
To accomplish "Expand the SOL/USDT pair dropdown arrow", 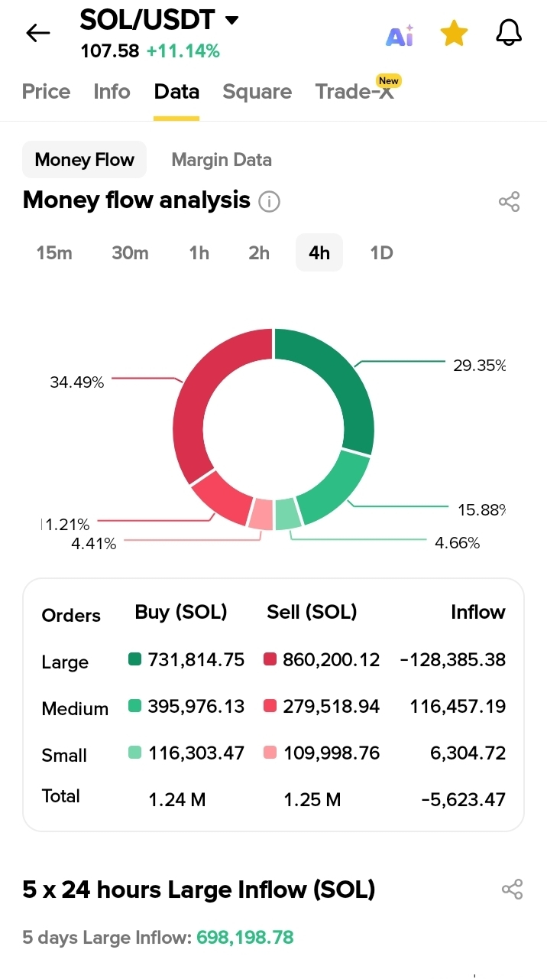I will 231,20.
